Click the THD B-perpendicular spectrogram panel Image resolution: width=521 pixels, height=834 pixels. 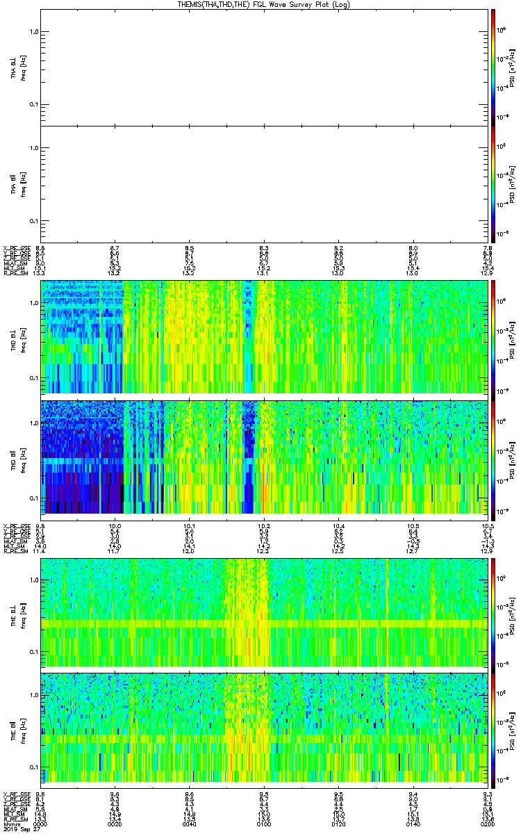[264, 337]
